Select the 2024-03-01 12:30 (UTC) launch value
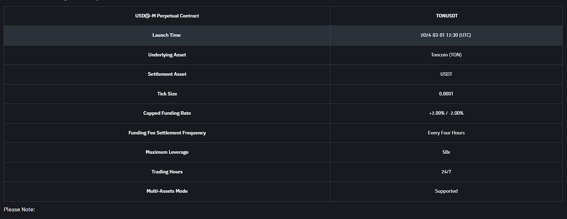 click(446, 35)
